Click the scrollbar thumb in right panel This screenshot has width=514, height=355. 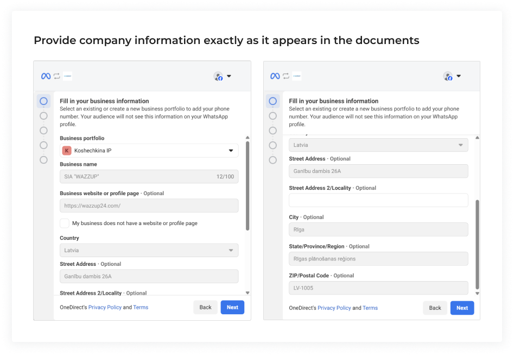[477, 245]
